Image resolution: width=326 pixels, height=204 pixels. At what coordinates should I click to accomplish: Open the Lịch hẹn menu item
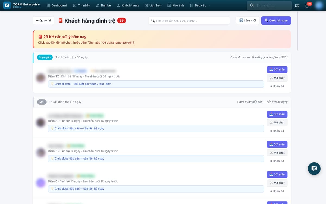coord(153,5)
